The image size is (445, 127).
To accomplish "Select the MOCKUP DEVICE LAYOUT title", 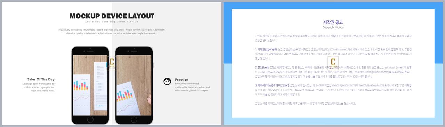I will [x=112, y=16].
